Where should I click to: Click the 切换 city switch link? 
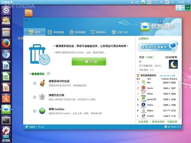click(150, 58)
